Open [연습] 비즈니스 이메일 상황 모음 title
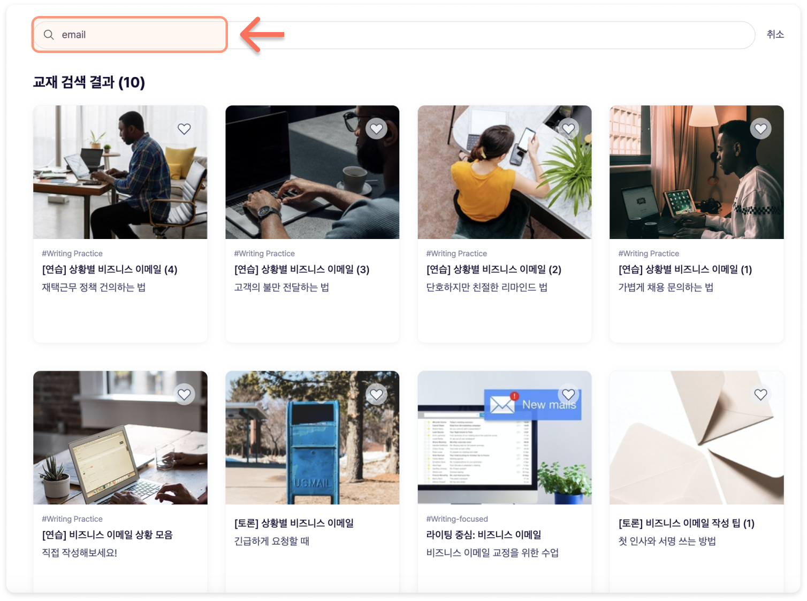Viewport: 807px width, 601px height. (108, 535)
